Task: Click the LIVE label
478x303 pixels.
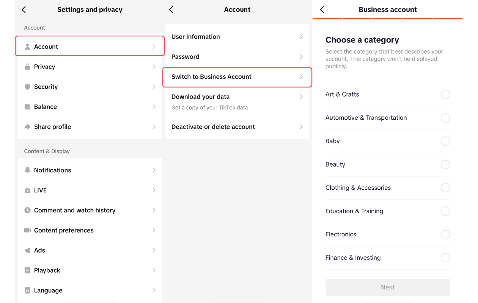Action: [40, 190]
